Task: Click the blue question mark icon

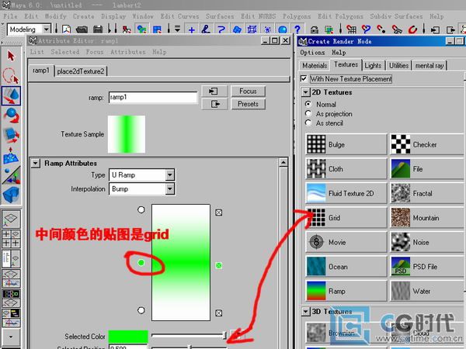Action: (297, 29)
